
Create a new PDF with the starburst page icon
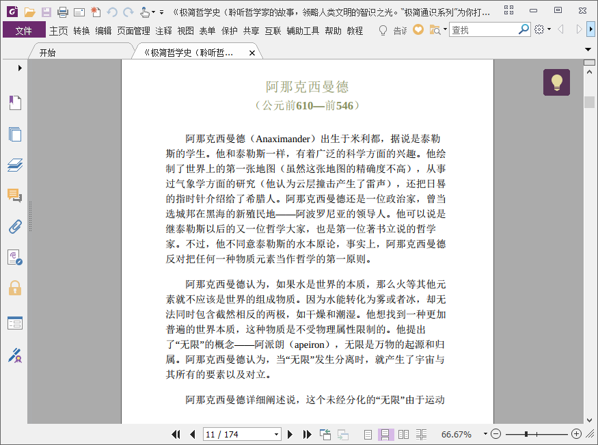[x=96, y=12]
